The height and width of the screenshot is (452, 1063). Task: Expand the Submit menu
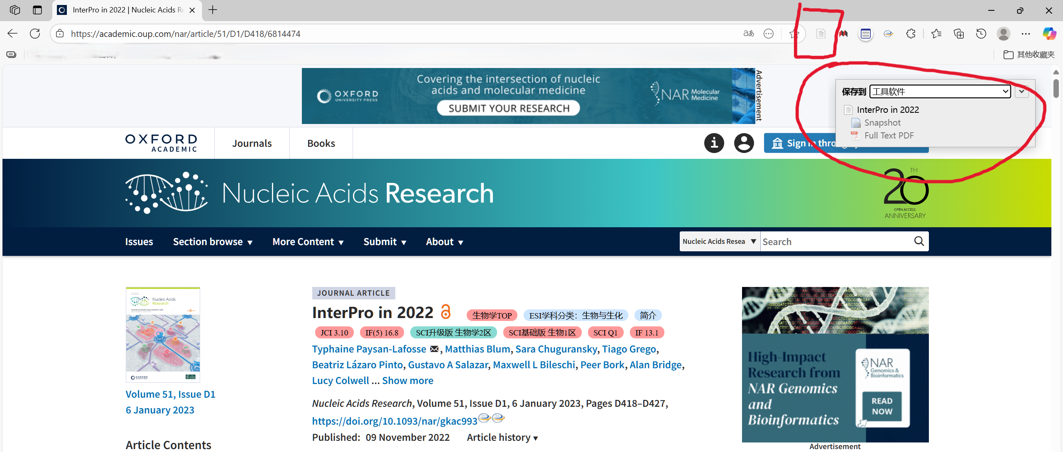coord(385,242)
